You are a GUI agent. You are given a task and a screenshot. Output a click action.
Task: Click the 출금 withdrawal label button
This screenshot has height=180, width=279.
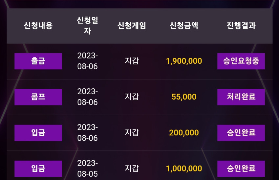[x=38, y=61]
